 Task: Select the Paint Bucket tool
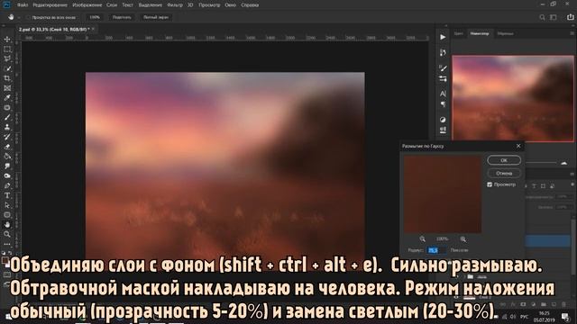tap(7, 157)
